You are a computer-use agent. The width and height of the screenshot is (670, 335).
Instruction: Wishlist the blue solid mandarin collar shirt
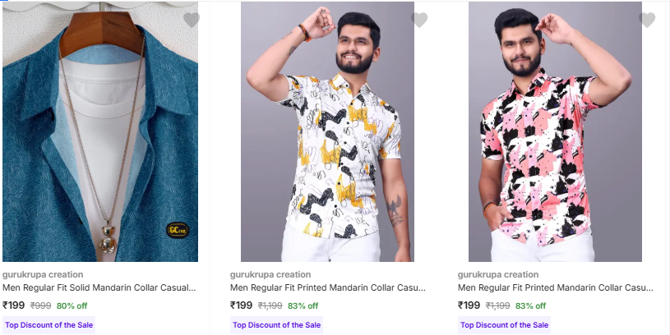coord(192,20)
